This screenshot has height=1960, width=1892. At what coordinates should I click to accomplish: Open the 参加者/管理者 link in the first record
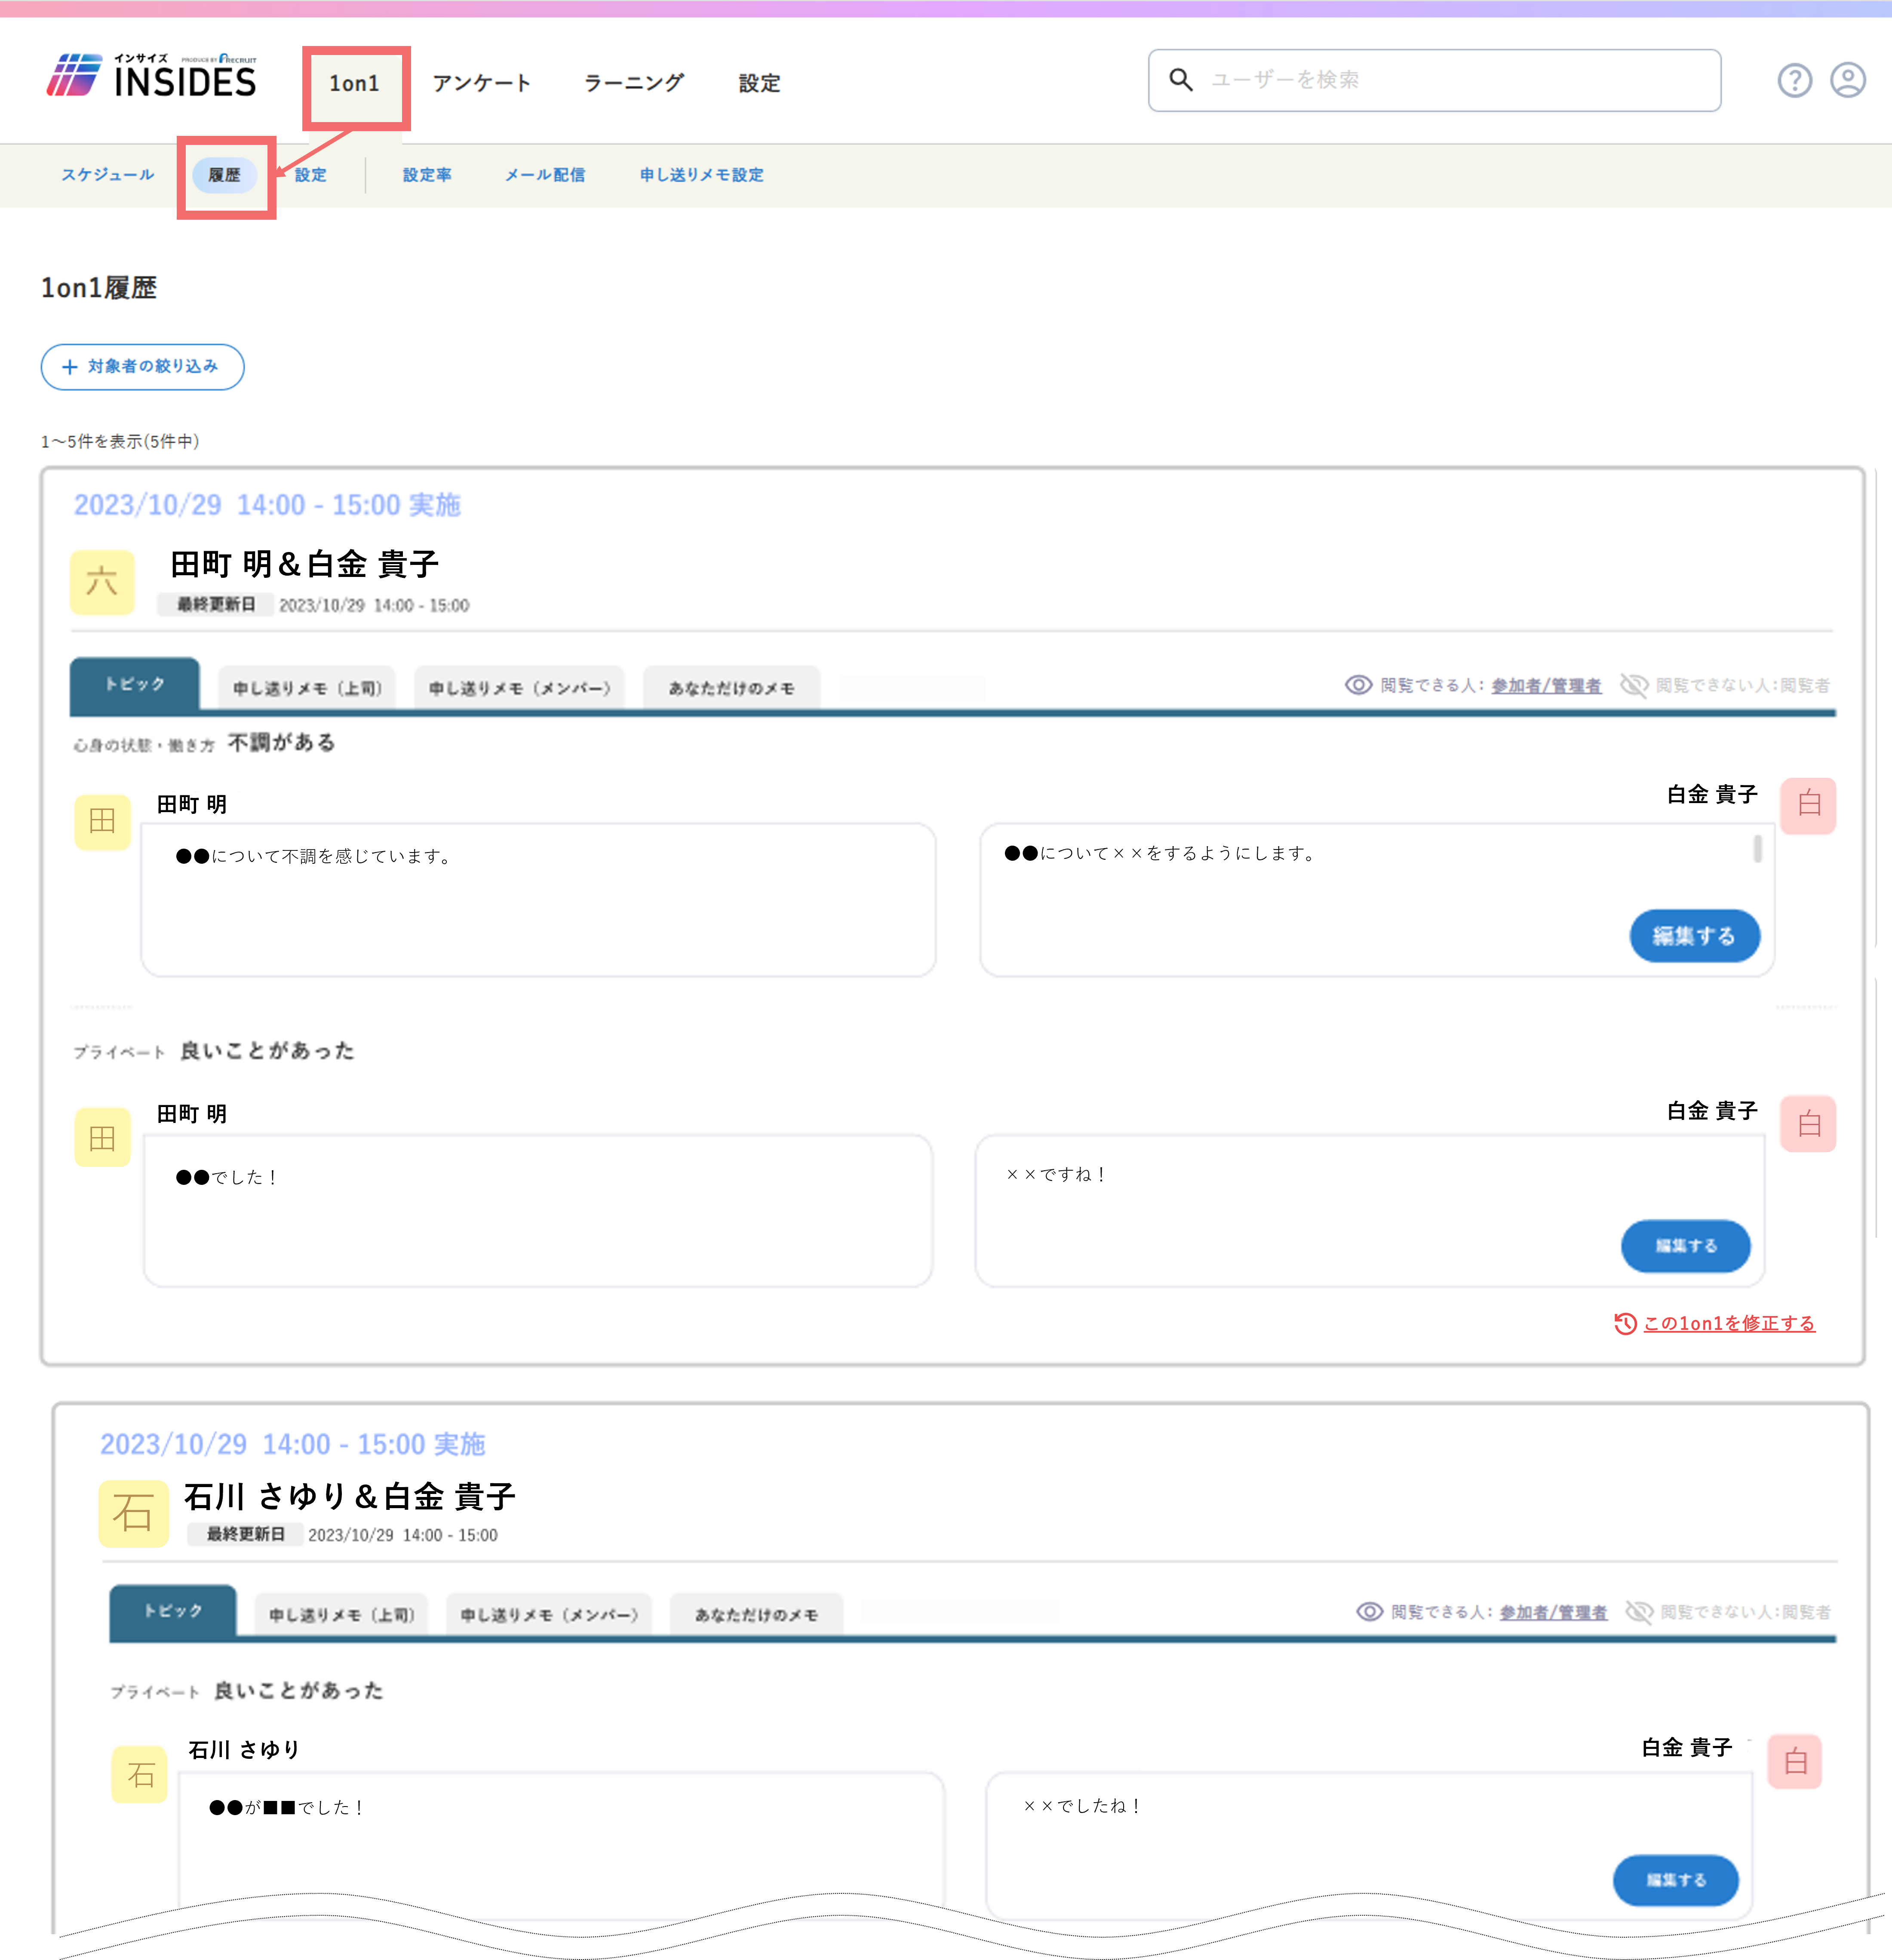pyautogui.click(x=1546, y=686)
